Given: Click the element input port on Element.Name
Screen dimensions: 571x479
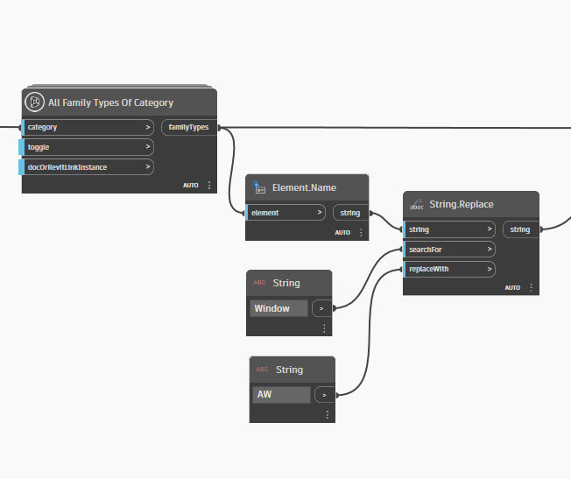Looking at the screenshot, I should pos(285,213).
